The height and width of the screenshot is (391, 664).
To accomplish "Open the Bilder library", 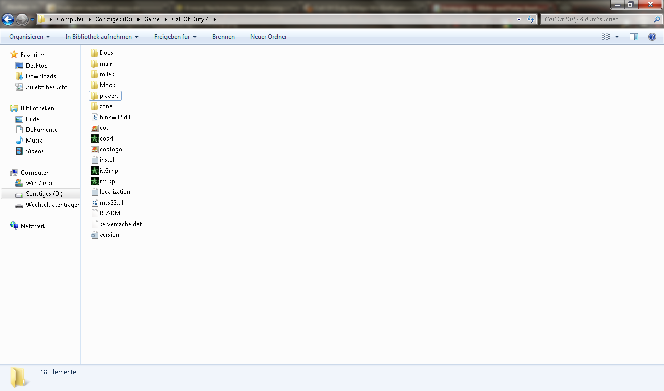I will pos(34,119).
